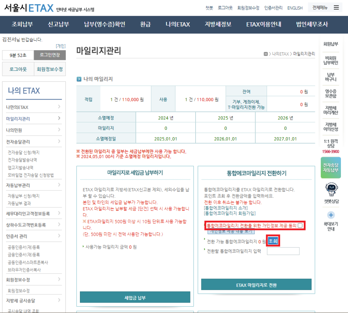Select 금융인증서(재)등록 in sidebar
The height and width of the screenshot is (313, 348).
tap(24, 255)
